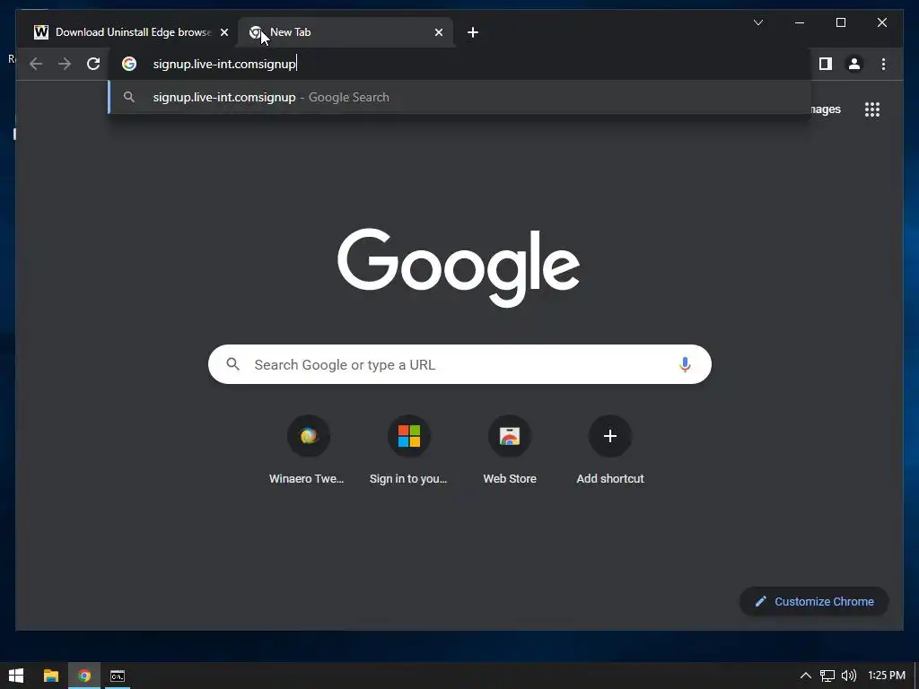Open the Microsoft sign-in shortcut
The width and height of the screenshot is (919, 689).
point(408,450)
